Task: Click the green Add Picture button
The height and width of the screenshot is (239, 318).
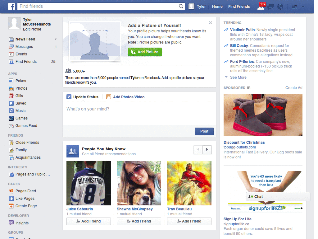Action: (145, 52)
